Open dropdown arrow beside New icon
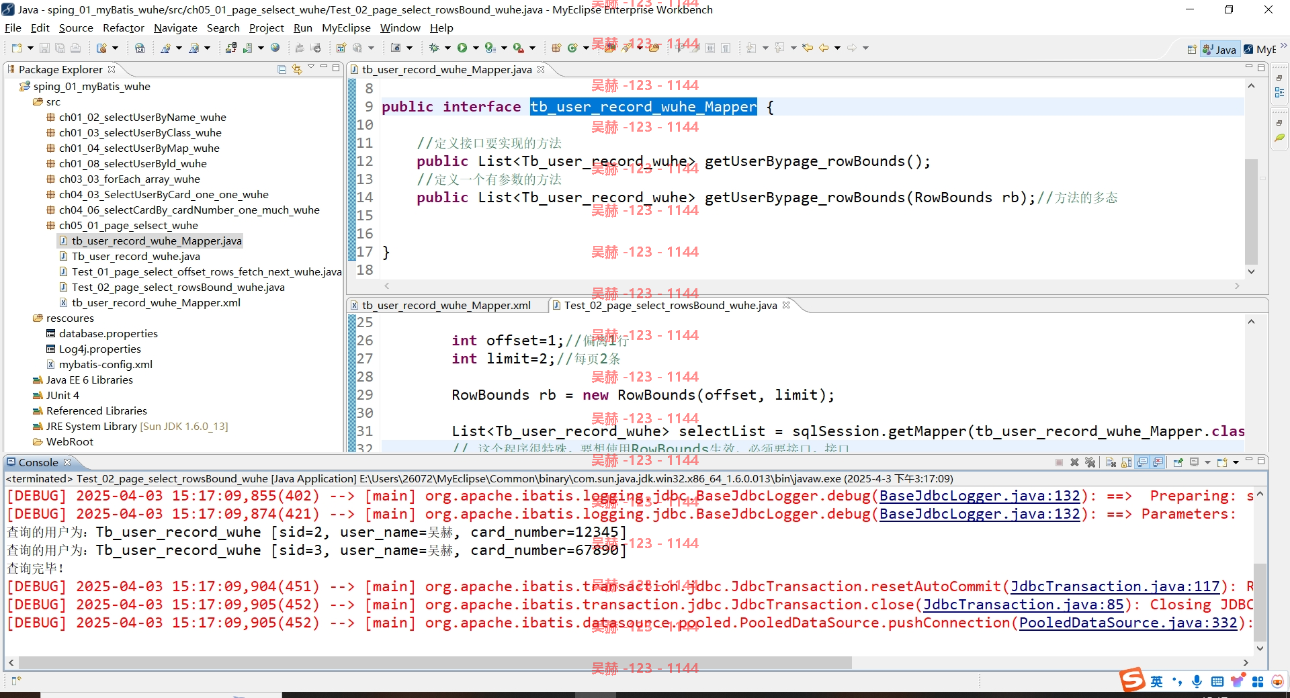 (30, 48)
